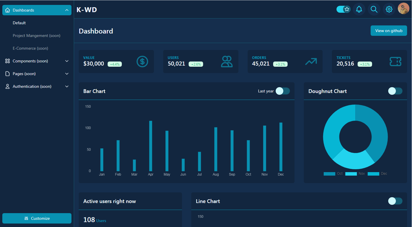Toggle the star theme switch in header
Viewport: 412px width, 227px height.
[x=343, y=9]
